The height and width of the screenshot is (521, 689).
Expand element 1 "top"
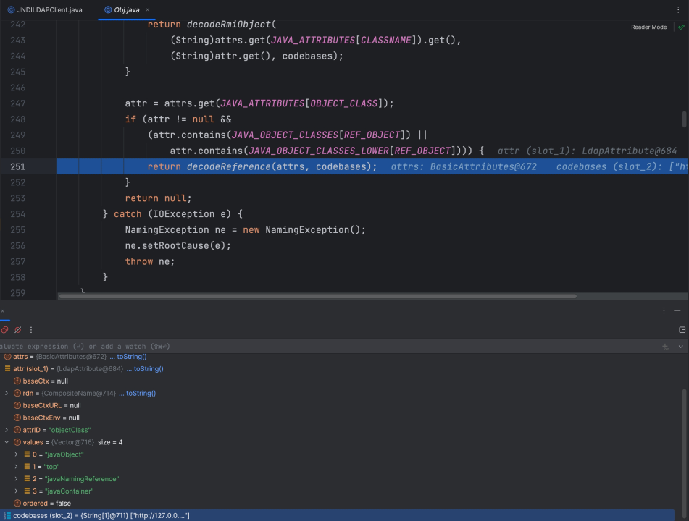[16, 467]
